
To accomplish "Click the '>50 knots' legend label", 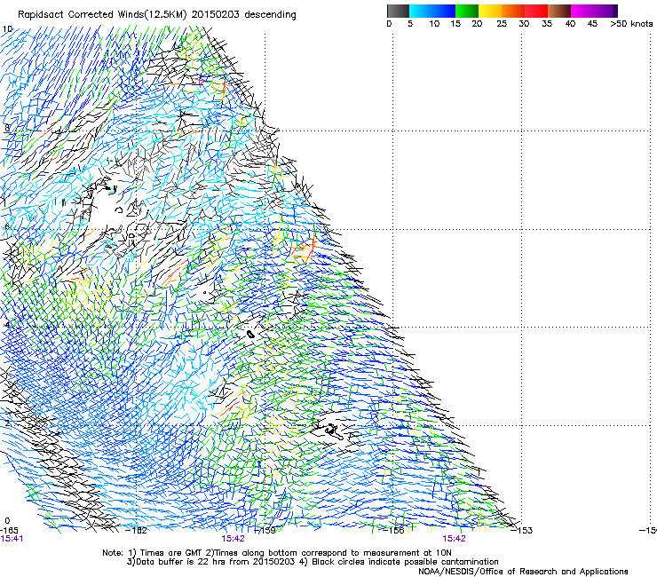I will [x=631, y=24].
